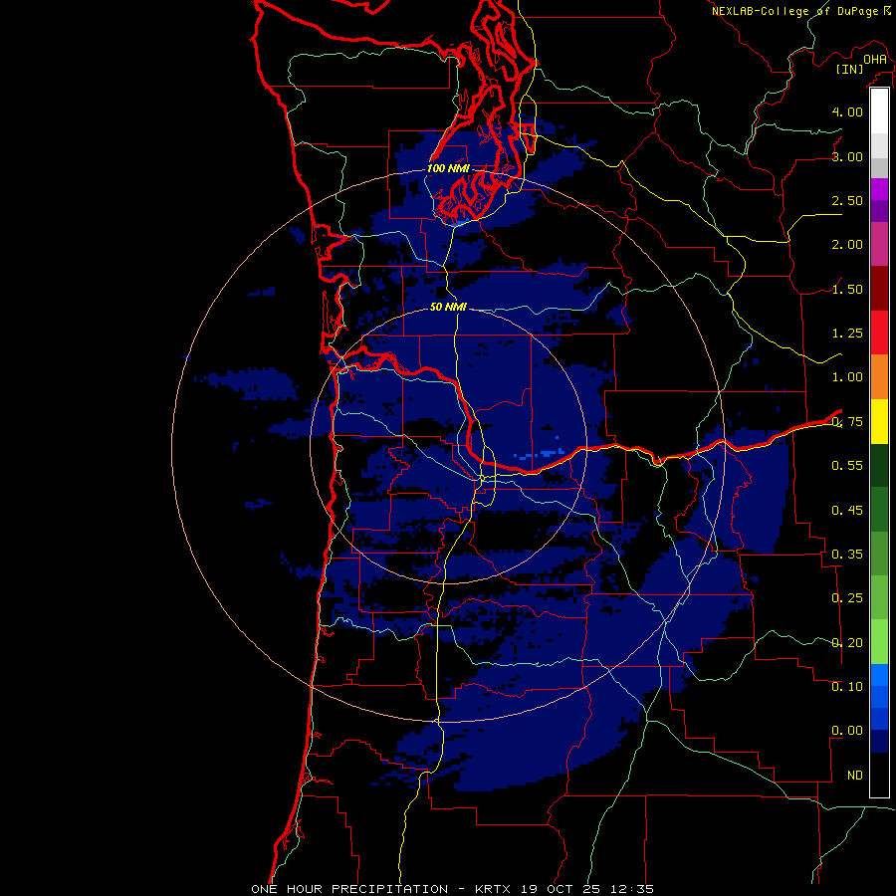Select the 2.00 legend value
Viewport: 896px width, 896px height.
pyautogui.click(x=847, y=245)
